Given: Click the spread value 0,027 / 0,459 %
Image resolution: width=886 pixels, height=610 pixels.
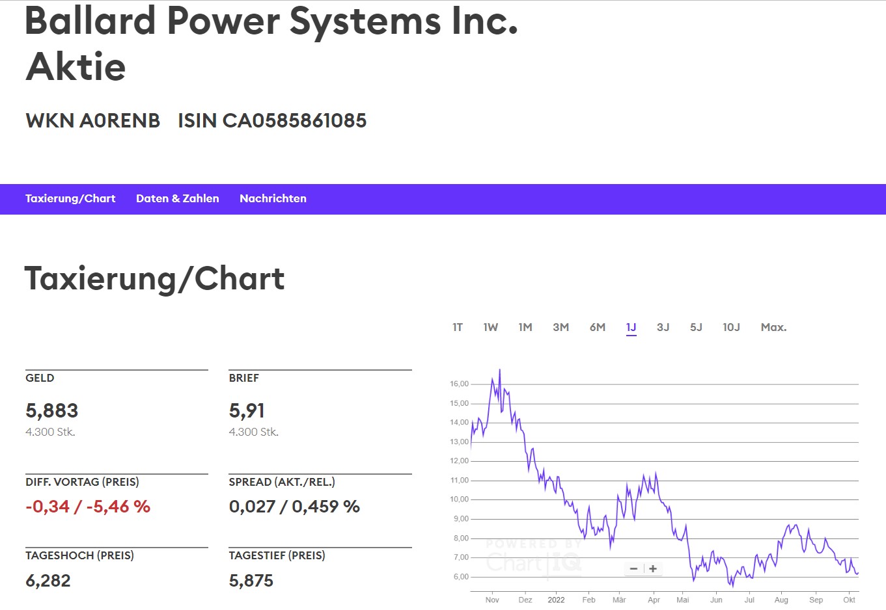Looking at the screenshot, I should click(294, 507).
